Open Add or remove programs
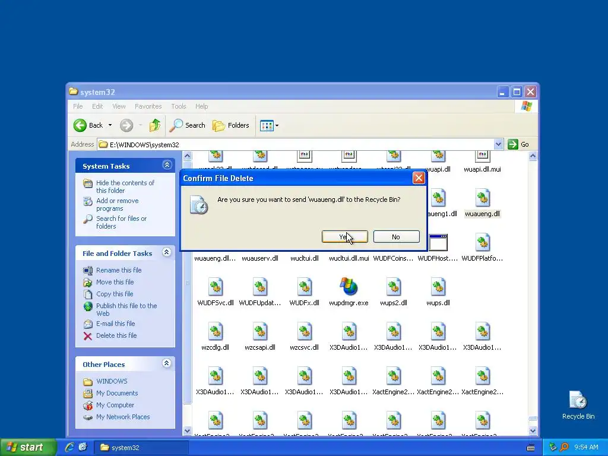The image size is (608, 456). point(117,204)
